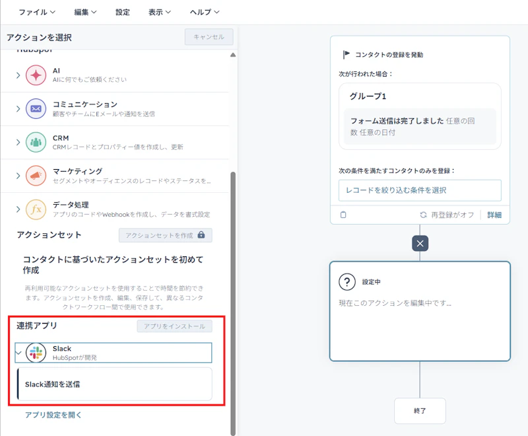This screenshot has height=436, width=528.
Task: Click the 設定 menu item
Action: coord(123,12)
